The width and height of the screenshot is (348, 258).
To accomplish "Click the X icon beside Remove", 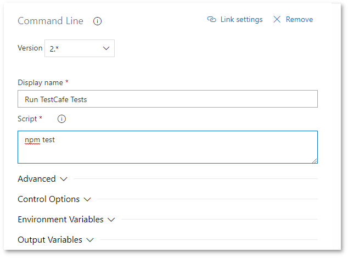I will tap(277, 20).
